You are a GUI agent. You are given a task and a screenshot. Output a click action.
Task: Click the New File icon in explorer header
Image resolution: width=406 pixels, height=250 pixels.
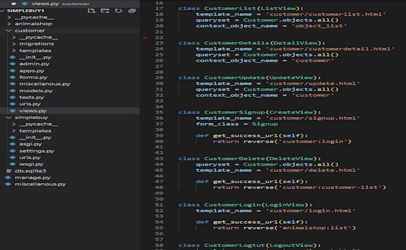pos(91,11)
